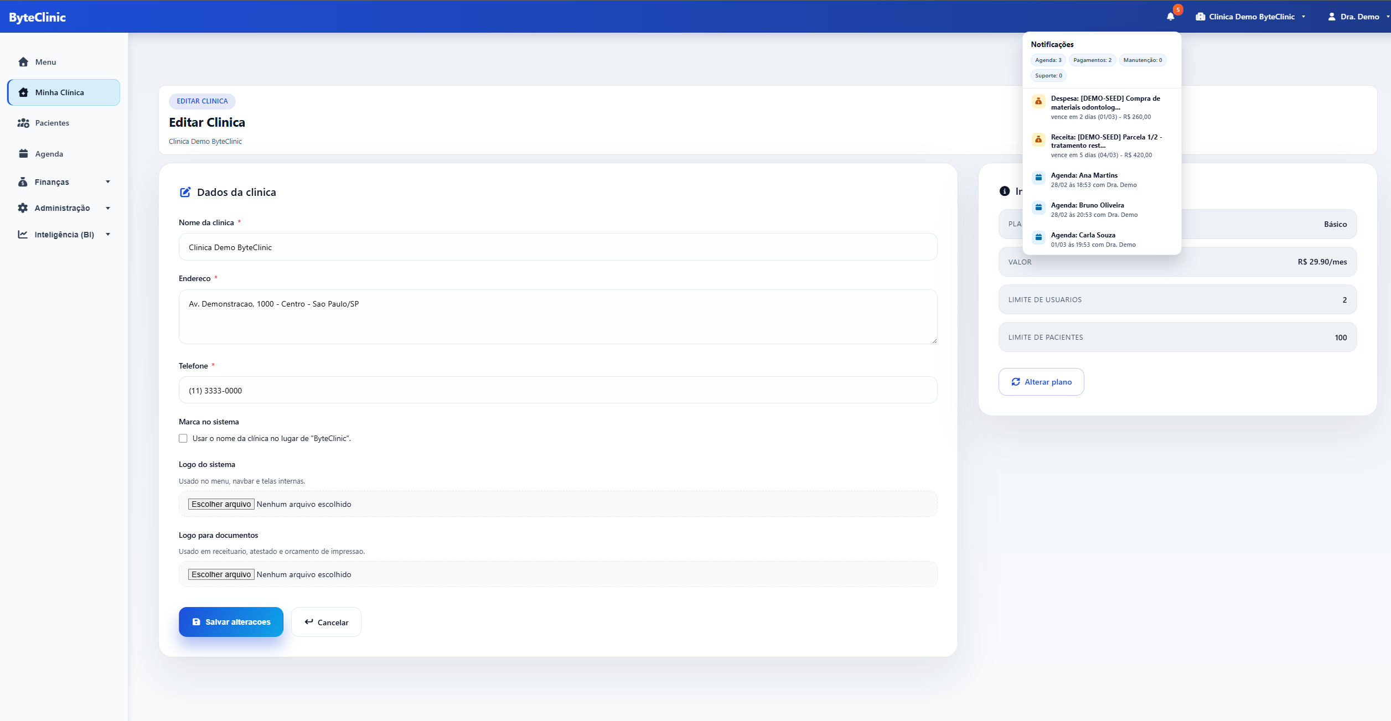Click the Agenda calendar icon in the sidebar

[x=23, y=154]
